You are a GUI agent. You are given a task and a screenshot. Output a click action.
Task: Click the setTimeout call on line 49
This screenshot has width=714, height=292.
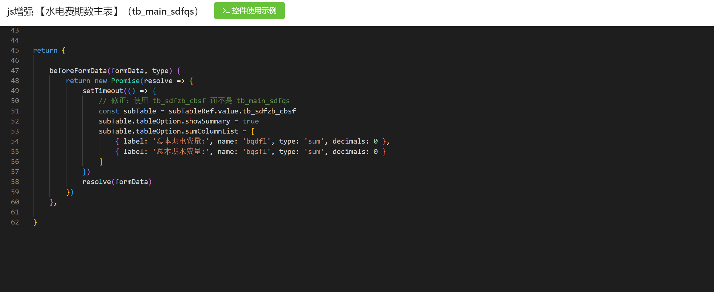102,91
